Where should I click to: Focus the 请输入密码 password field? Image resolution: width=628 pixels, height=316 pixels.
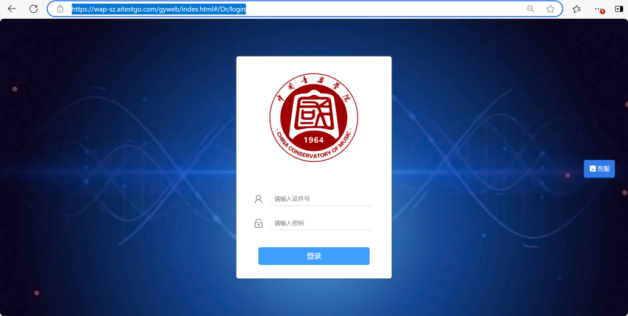321,223
